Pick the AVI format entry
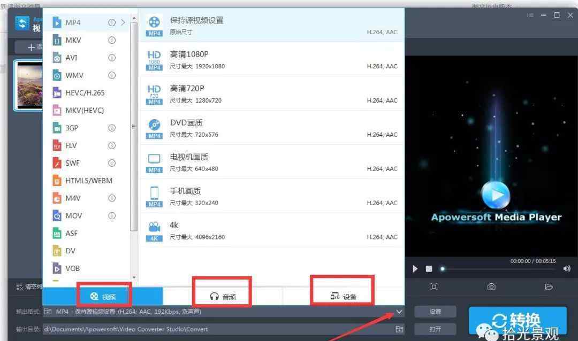Image resolution: width=578 pixels, height=341 pixels. click(x=86, y=58)
